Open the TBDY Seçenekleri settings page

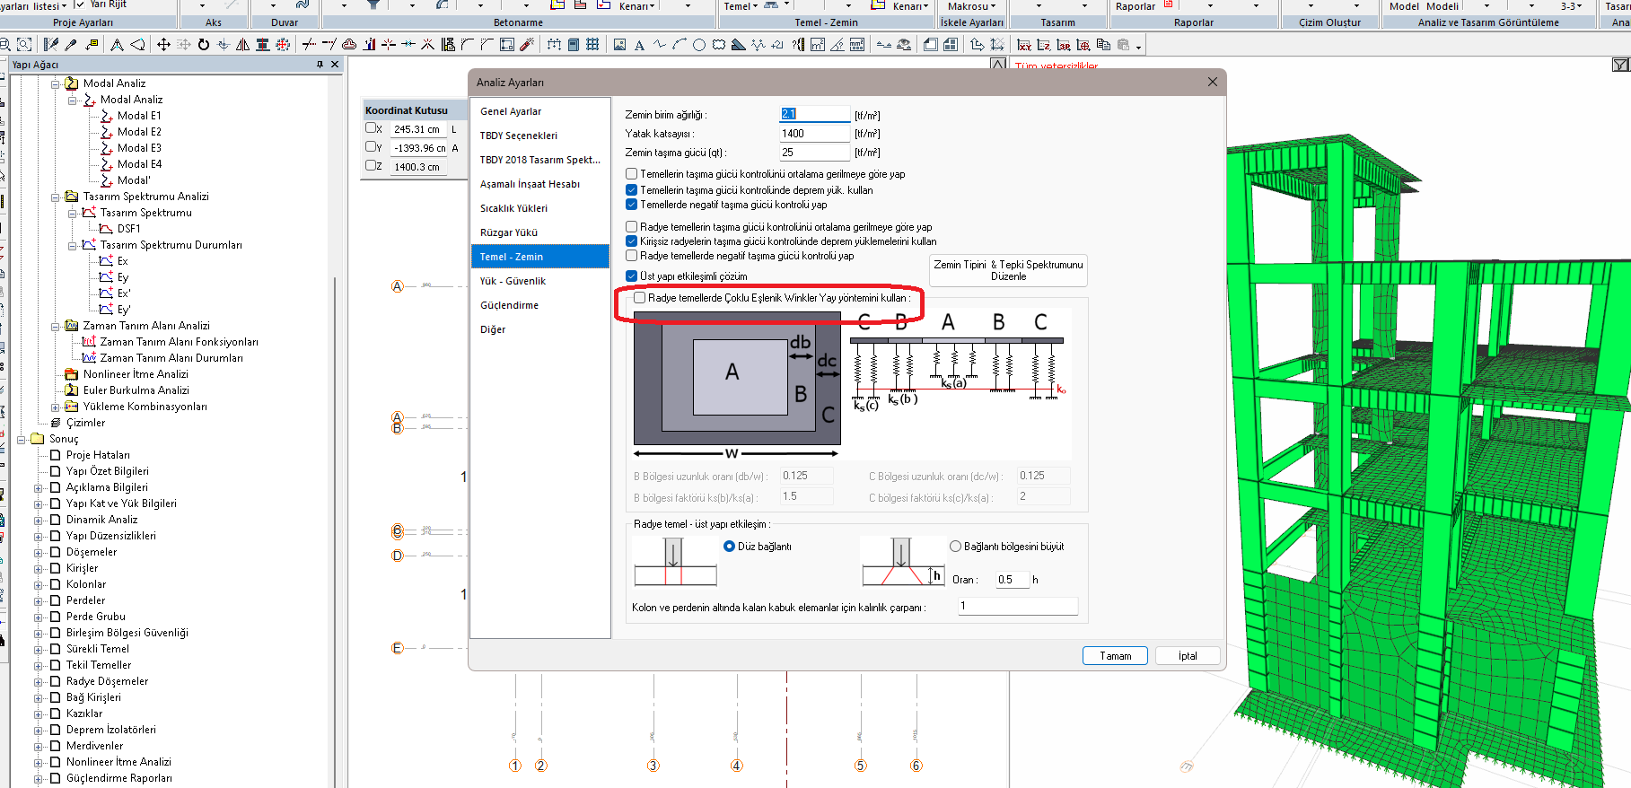pyautogui.click(x=519, y=136)
